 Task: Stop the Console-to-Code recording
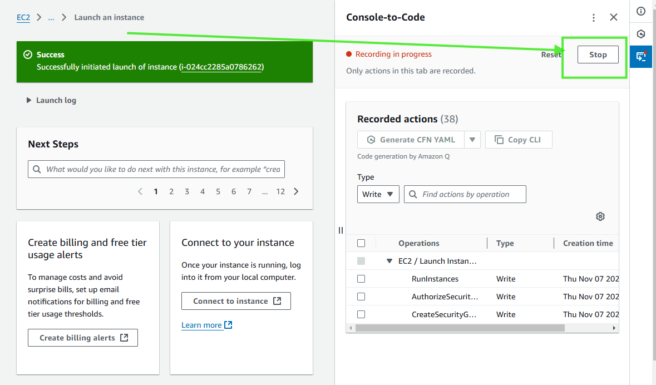pos(598,55)
